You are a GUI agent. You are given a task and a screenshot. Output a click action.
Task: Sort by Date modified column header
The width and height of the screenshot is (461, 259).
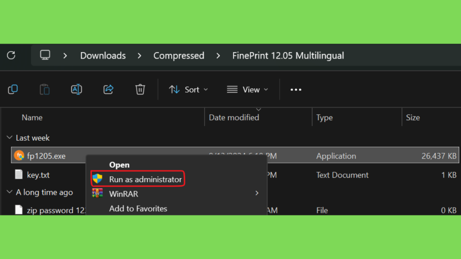tap(234, 117)
